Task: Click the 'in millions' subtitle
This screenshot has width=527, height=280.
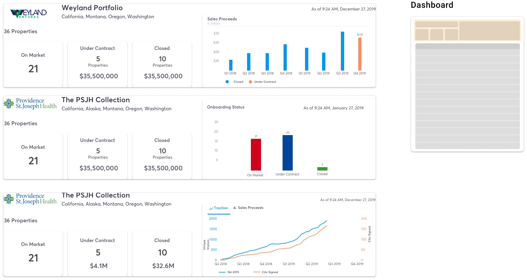Action: (214, 24)
